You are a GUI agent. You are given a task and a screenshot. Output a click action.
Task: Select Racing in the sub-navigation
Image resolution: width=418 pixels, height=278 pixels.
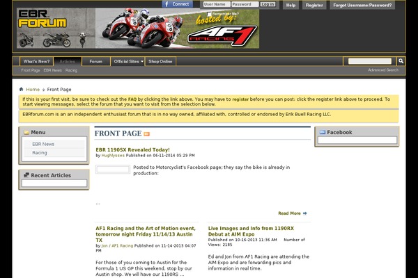tap(71, 70)
